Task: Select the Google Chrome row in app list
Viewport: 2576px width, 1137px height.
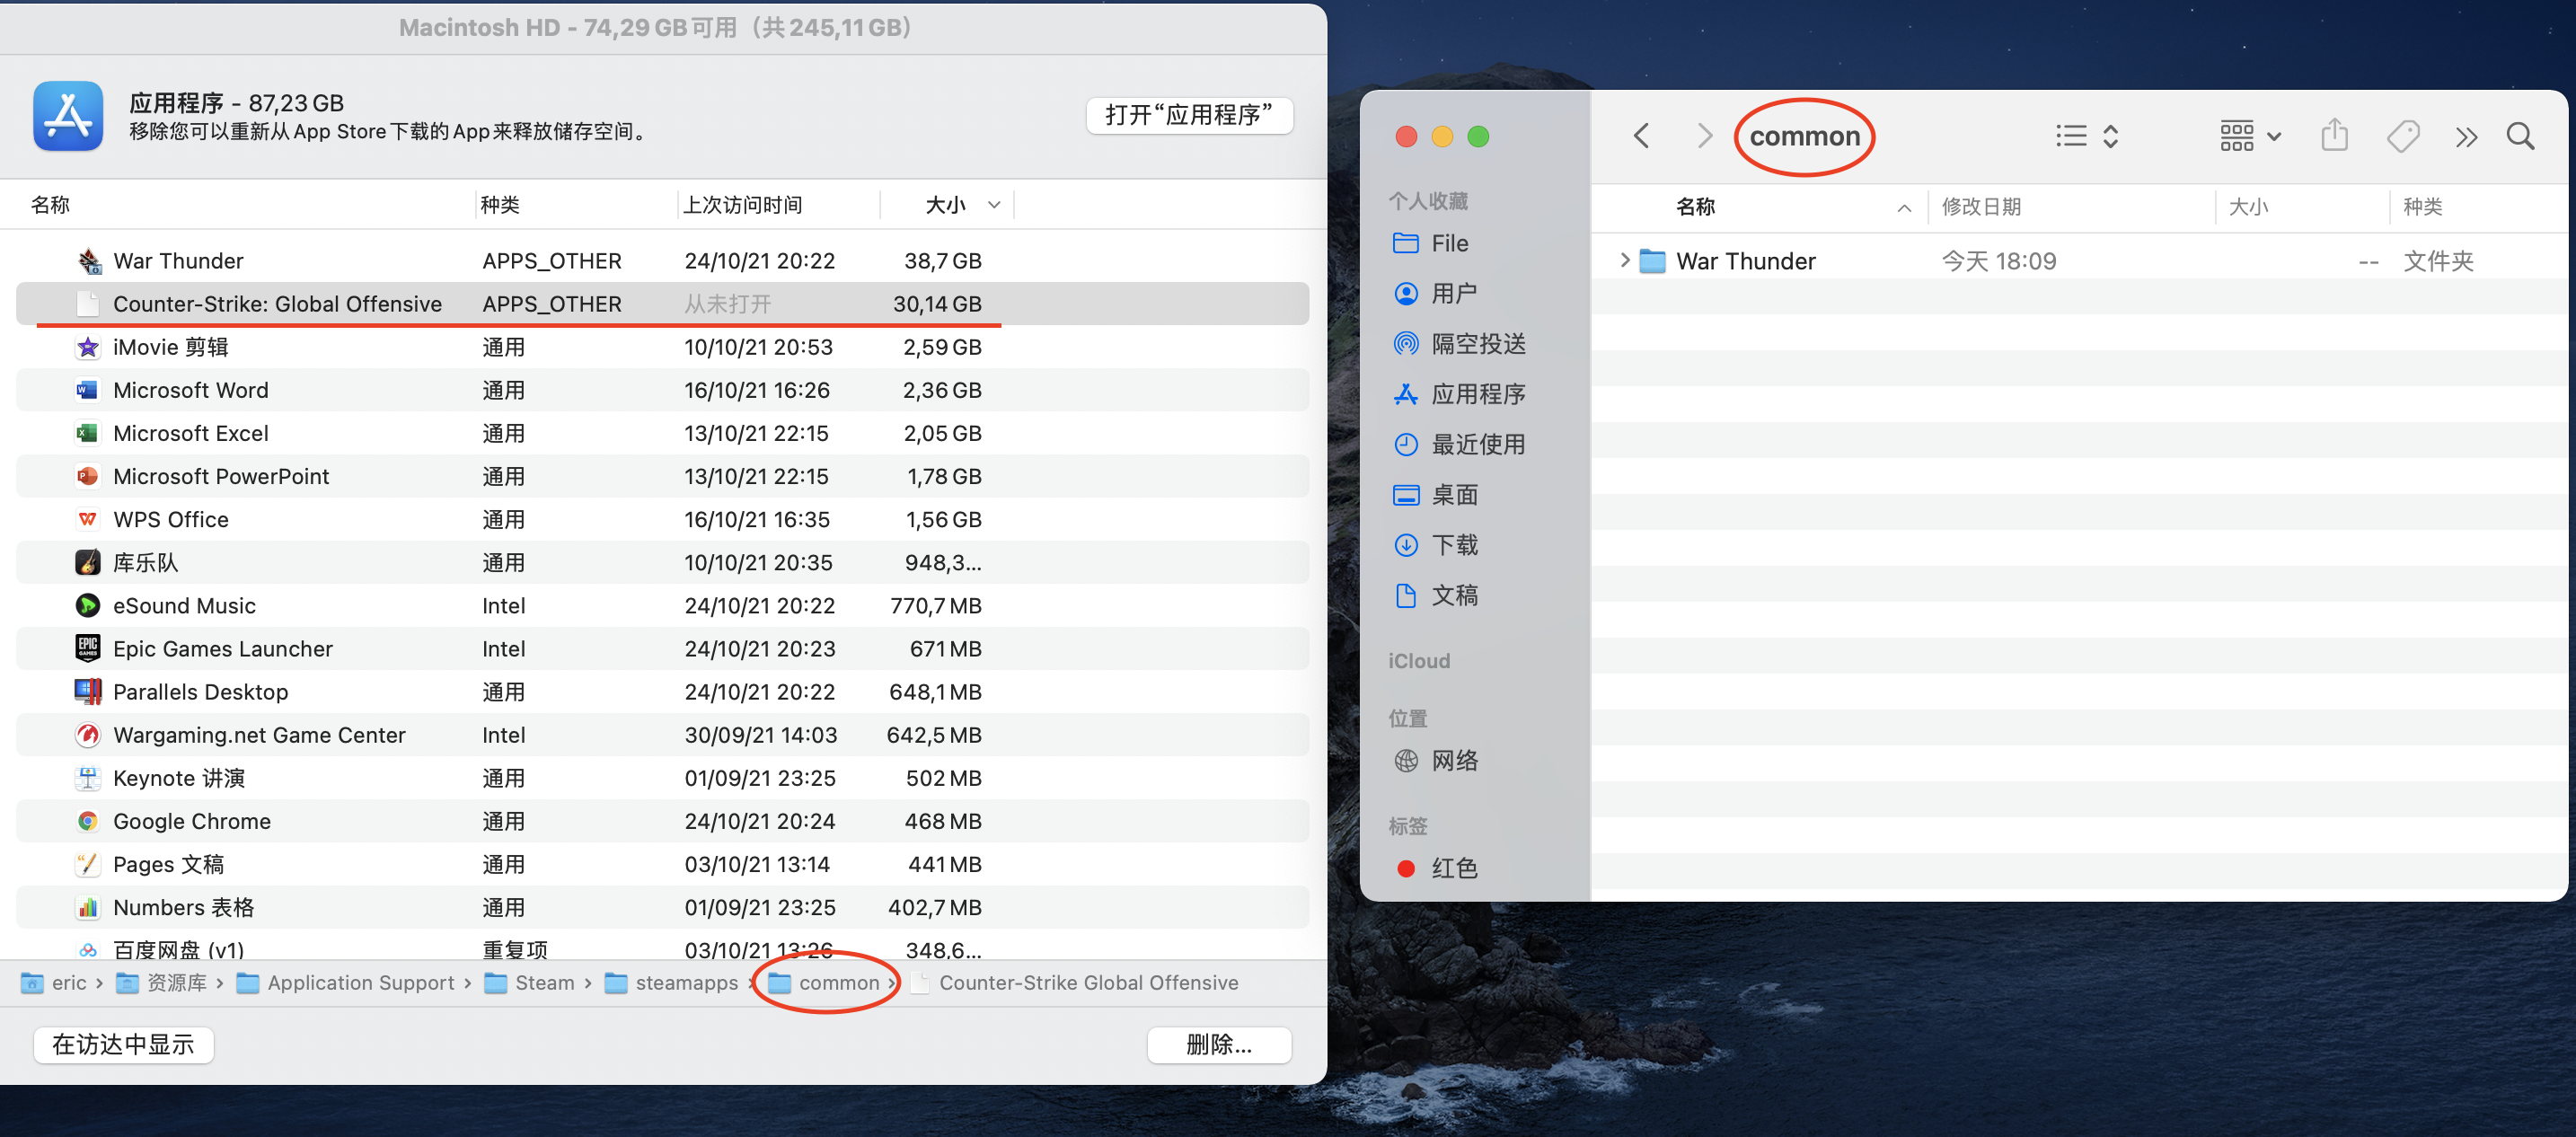Action: (x=192, y=821)
